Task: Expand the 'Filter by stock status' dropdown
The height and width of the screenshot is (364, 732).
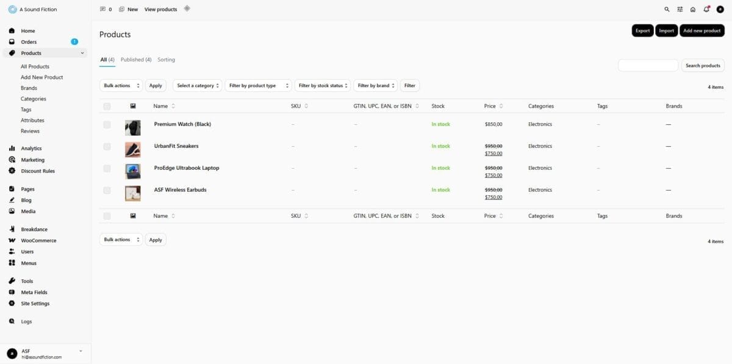Action: (x=323, y=86)
